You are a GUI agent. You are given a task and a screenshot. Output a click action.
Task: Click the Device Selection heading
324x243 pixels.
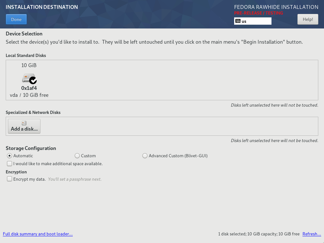(24, 34)
